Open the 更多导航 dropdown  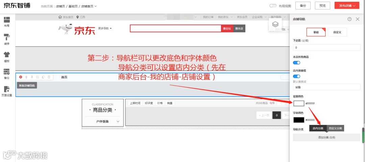pyautogui.click(x=105, y=28)
